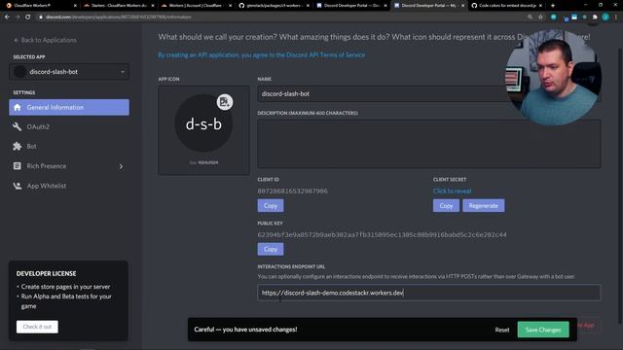
Task: Click the App Whitelist person icon
Action: coord(18,186)
